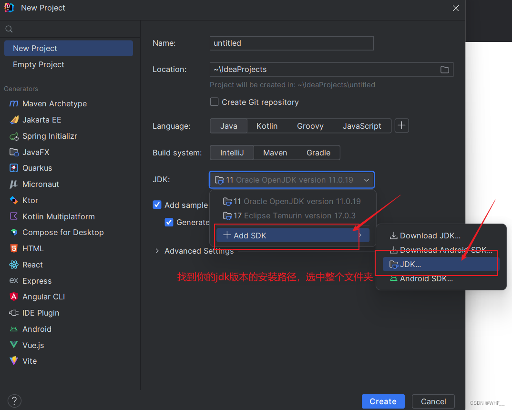This screenshot has height=410, width=512.
Task: Click the download icon beside Download JDK
Action: pyautogui.click(x=394, y=236)
